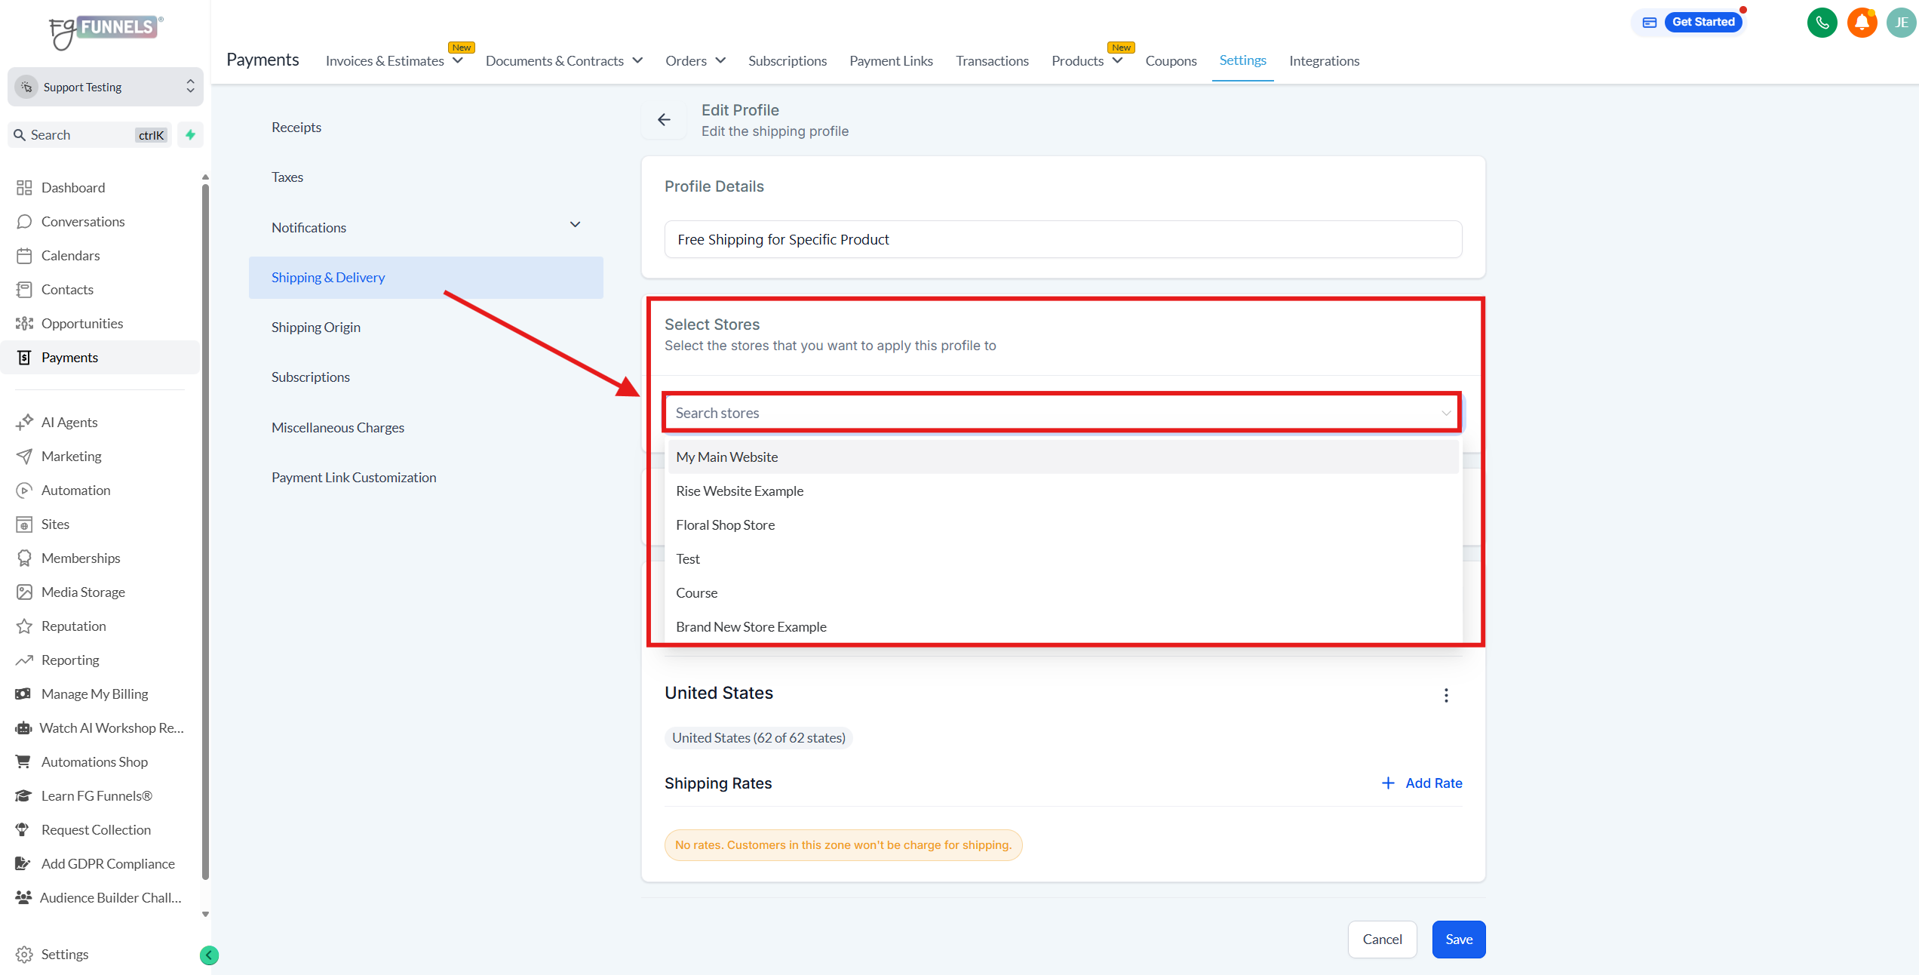
Task: Expand the Notifications settings section
Action: 575,225
